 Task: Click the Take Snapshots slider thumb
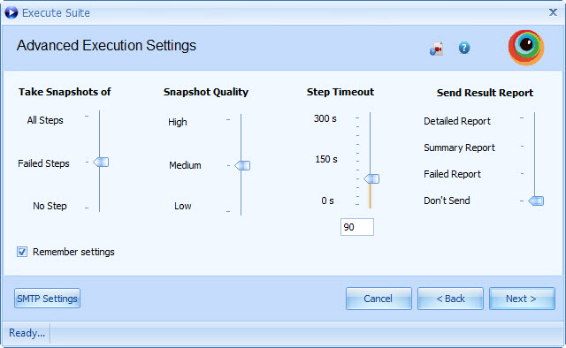click(101, 163)
